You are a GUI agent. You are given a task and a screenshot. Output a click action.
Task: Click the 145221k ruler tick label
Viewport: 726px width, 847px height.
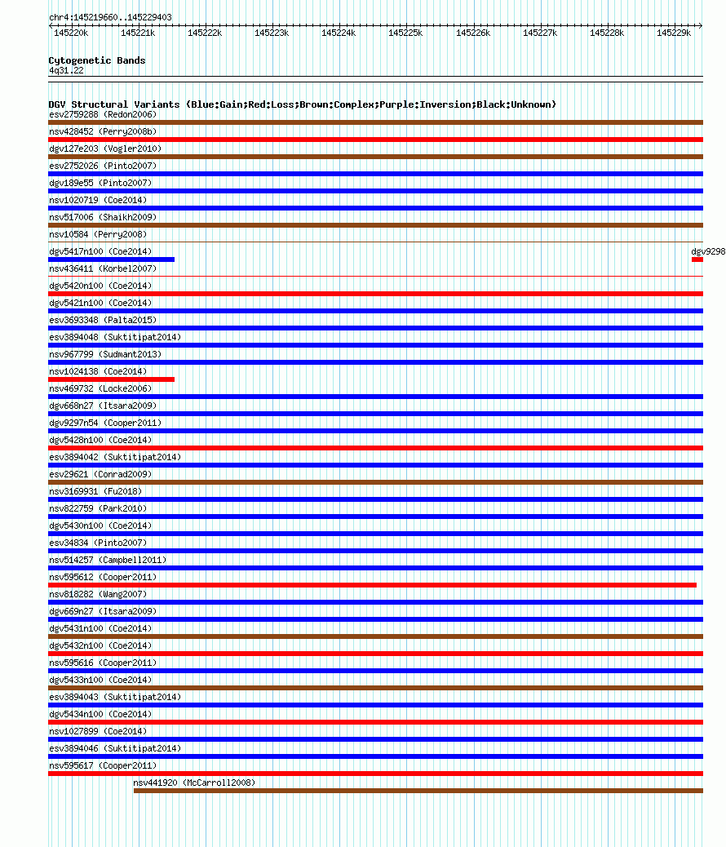point(139,33)
